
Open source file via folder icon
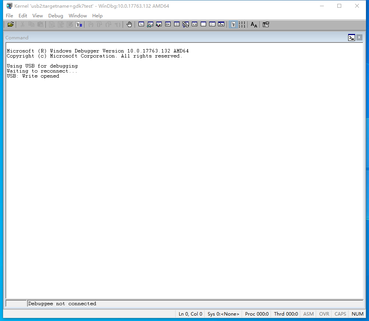[10, 24]
